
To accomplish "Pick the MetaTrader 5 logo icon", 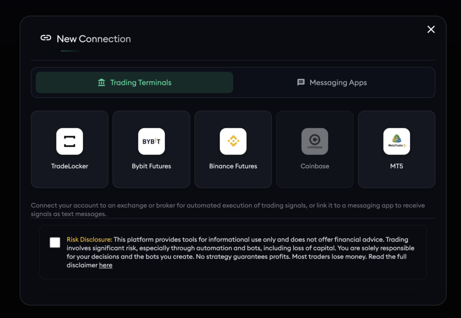I will click(x=396, y=141).
